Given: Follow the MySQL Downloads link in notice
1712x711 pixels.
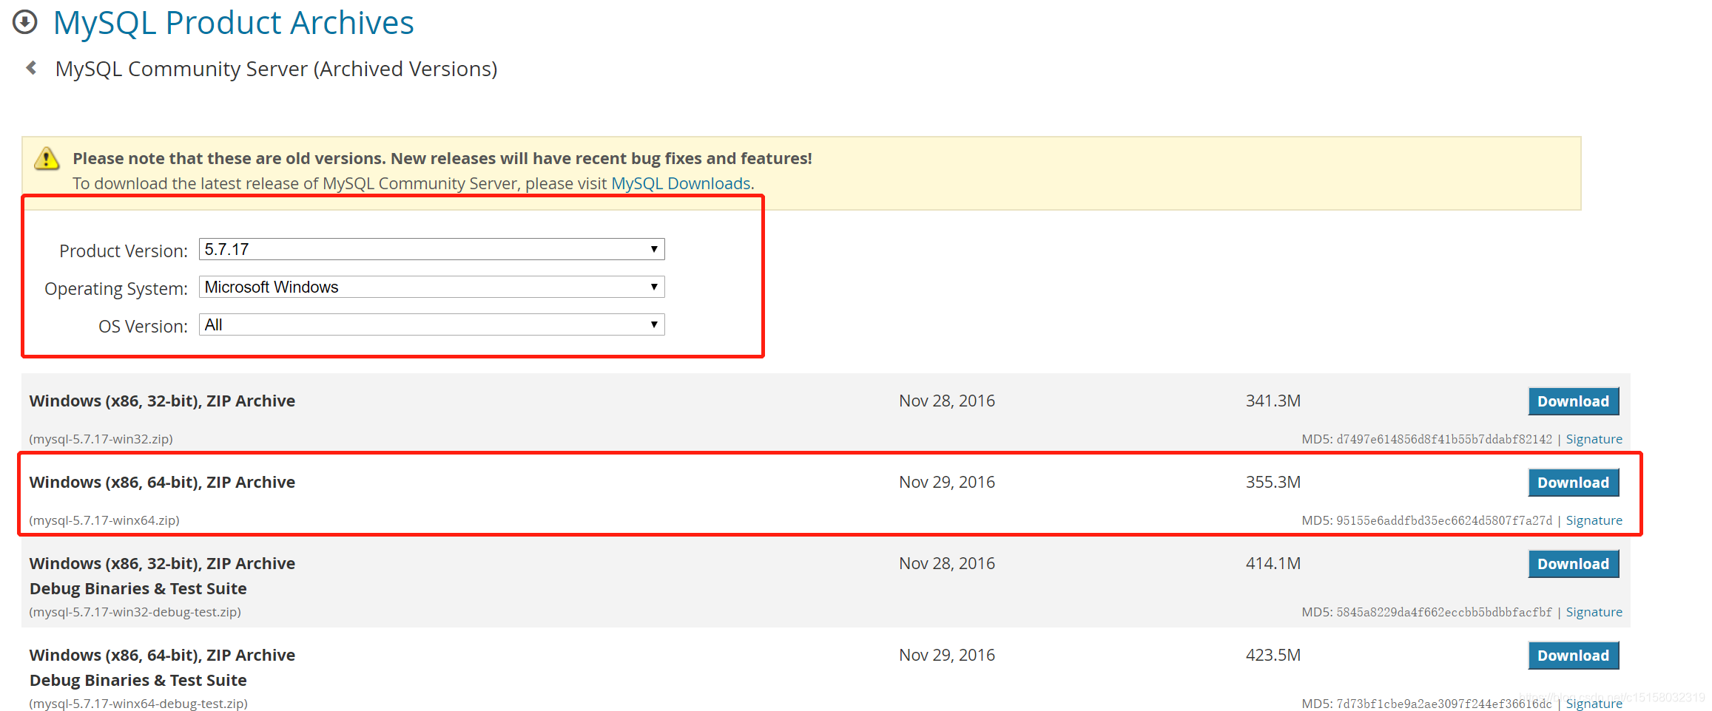Looking at the screenshot, I should (x=681, y=183).
